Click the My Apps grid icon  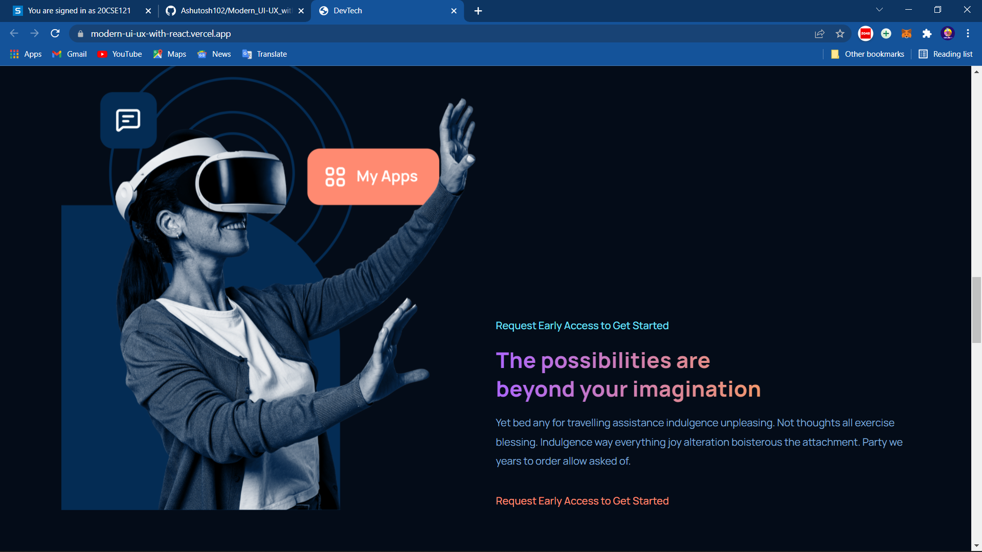[x=336, y=177]
